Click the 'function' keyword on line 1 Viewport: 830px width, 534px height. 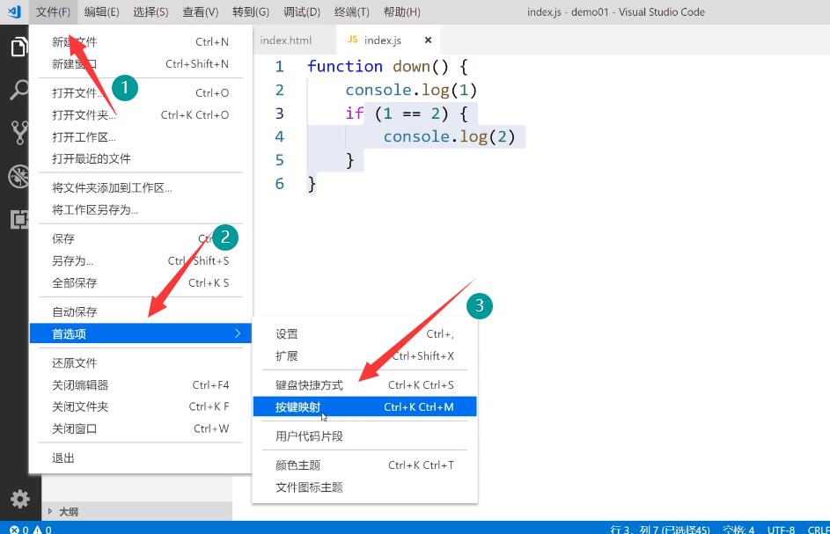tap(345, 66)
